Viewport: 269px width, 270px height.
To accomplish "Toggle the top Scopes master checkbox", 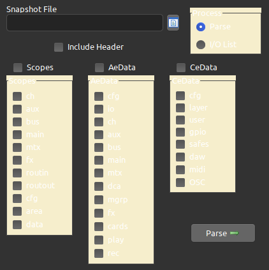I will coord(18,68).
